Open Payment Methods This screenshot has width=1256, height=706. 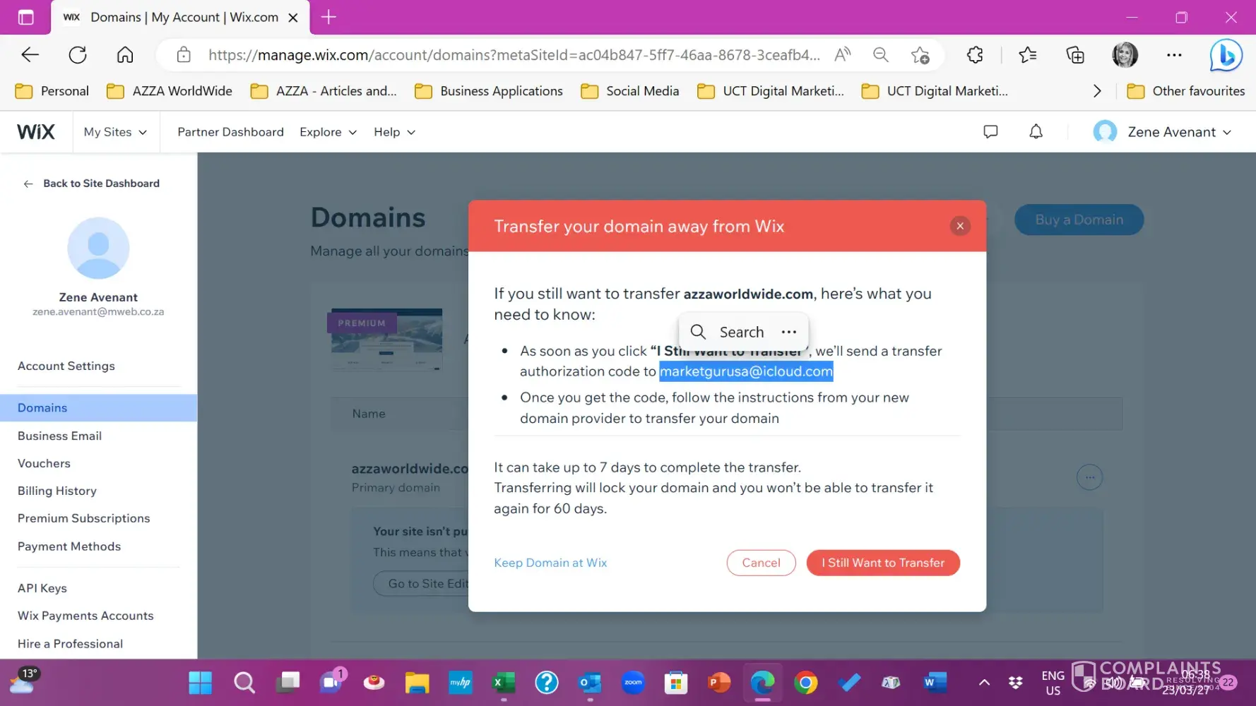tap(69, 546)
